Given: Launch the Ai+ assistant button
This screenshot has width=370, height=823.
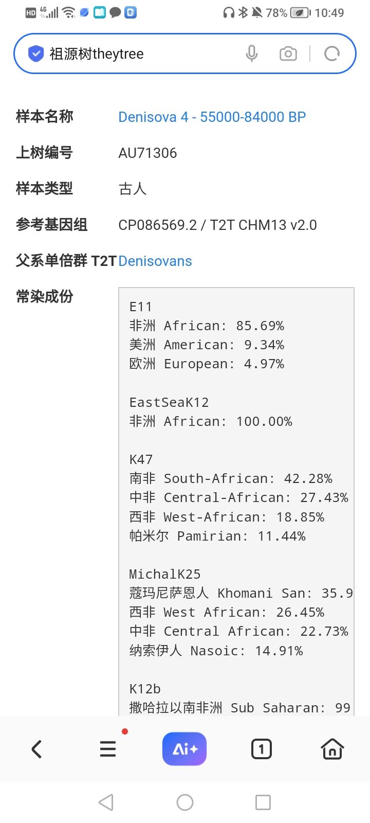Looking at the screenshot, I should (184, 749).
